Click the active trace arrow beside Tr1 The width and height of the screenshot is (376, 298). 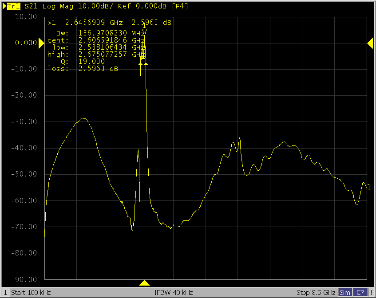(4, 6)
